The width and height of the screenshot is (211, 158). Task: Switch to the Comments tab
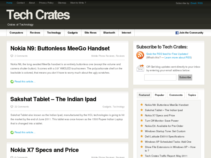point(176,95)
